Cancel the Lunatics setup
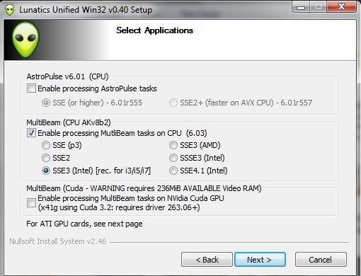This screenshot has height=276, width=361. (x=321, y=260)
